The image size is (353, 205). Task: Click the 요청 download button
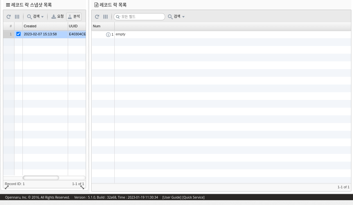[x=58, y=17]
